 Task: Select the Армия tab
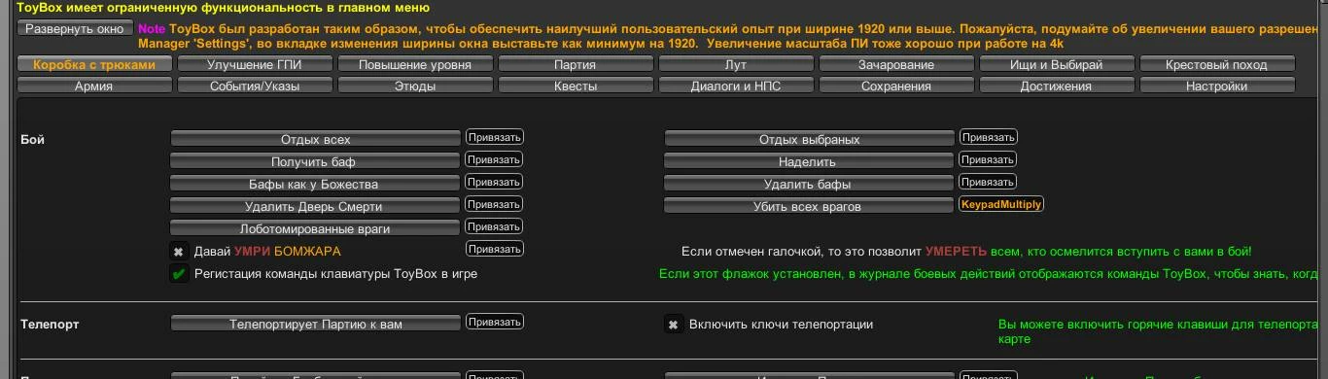[93, 86]
